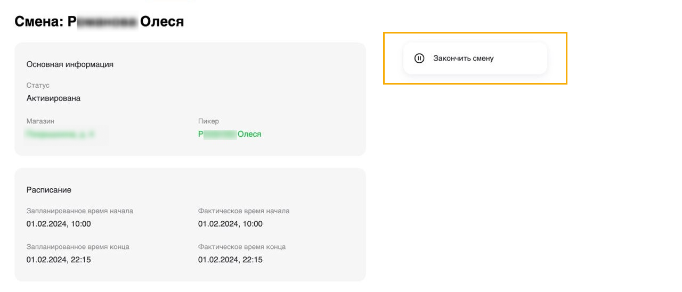Click the Запланированное время начала label
682x292 pixels.
(80, 211)
